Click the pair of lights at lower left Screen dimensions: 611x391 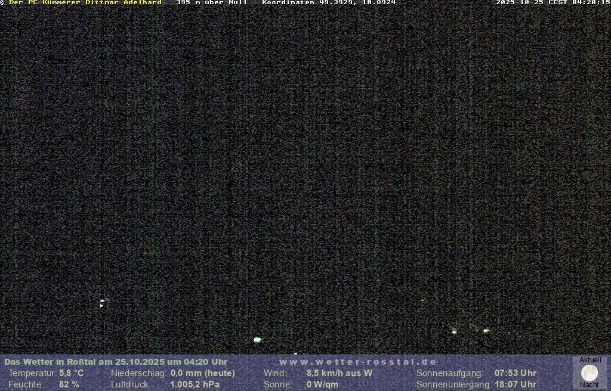coord(102,303)
